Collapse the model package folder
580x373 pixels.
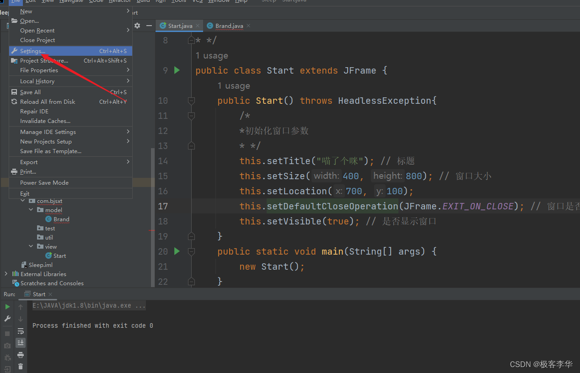31,210
